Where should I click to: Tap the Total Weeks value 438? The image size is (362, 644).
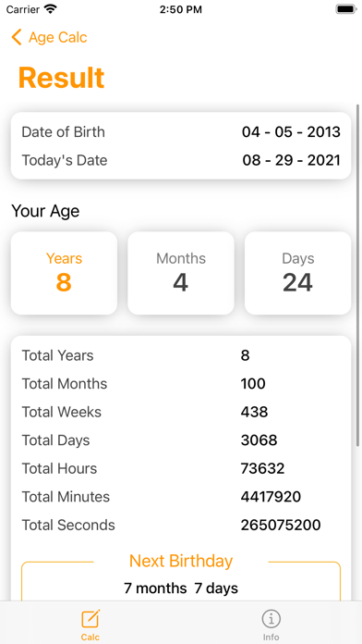[254, 412]
